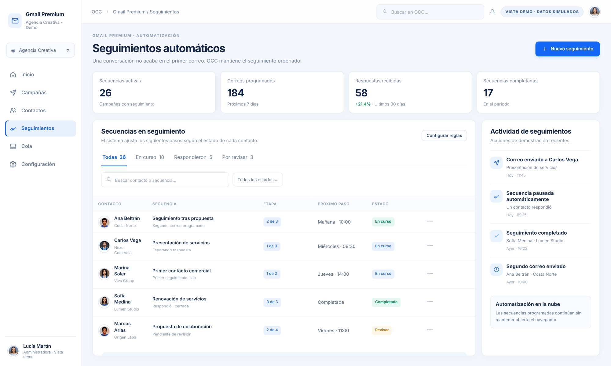The height and width of the screenshot is (366, 611).
Task: Go to Inicio in the sidebar
Action: [40, 75]
